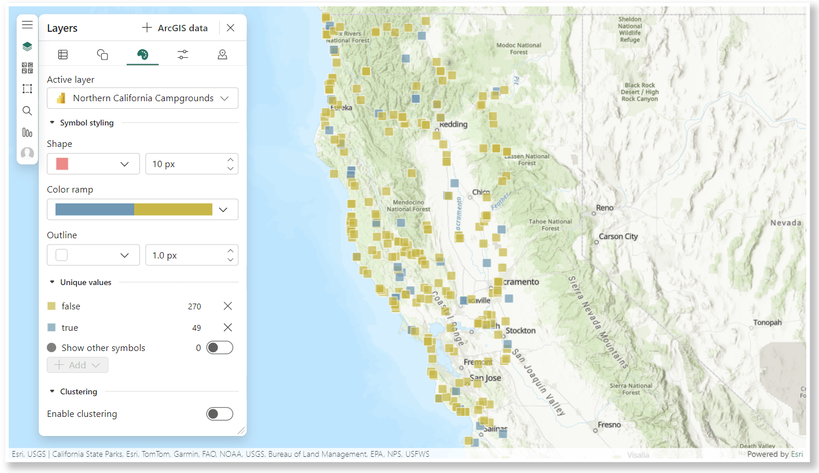Remove the true unique value
This screenshot has width=819, height=473.
pos(228,327)
